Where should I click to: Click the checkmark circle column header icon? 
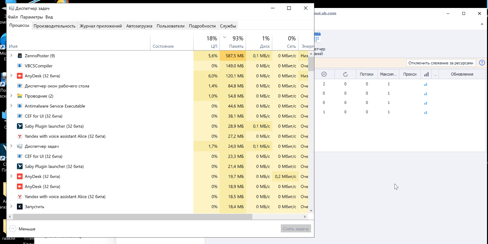(324, 74)
